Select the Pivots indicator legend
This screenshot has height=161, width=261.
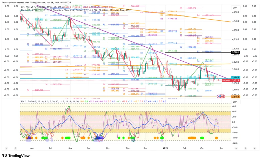pos(25,10)
